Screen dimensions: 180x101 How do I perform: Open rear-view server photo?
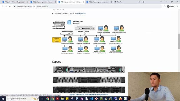pyautogui.click(x=89, y=70)
